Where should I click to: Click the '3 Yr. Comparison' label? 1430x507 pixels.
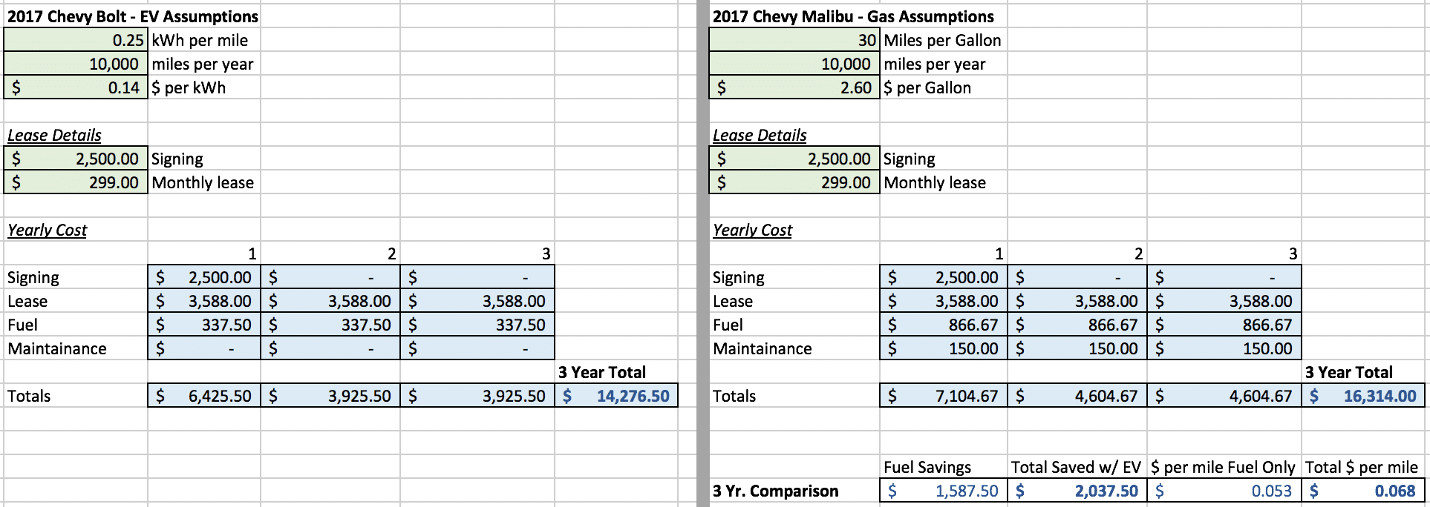click(x=776, y=491)
